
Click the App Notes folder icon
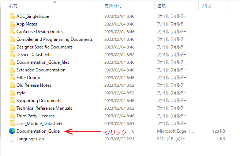point(12,24)
